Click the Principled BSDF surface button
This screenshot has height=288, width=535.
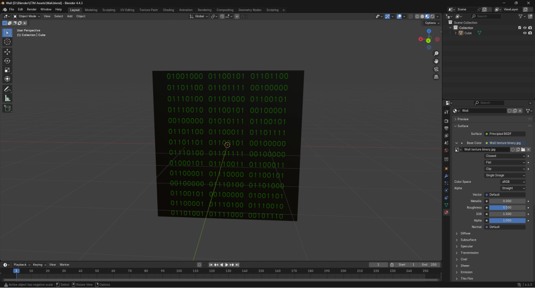tap(505, 134)
